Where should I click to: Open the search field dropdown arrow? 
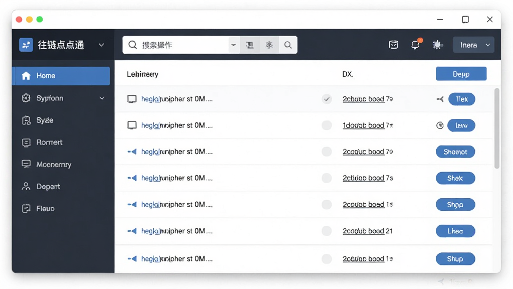[233, 45]
